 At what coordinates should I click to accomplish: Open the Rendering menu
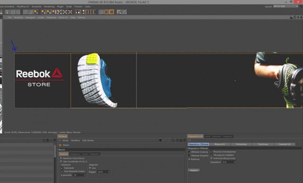click(x=49, y=7)
